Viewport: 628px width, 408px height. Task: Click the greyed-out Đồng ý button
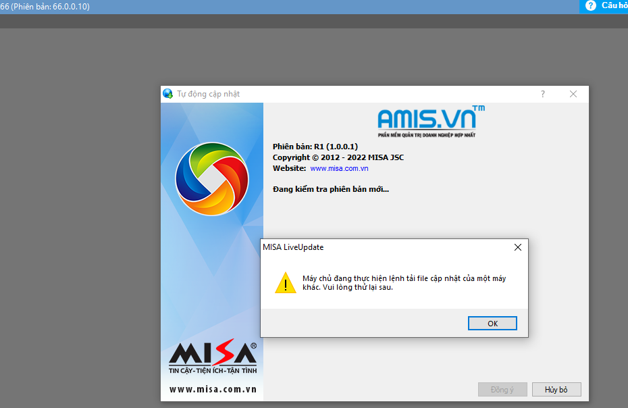click(x=502, y=390)
